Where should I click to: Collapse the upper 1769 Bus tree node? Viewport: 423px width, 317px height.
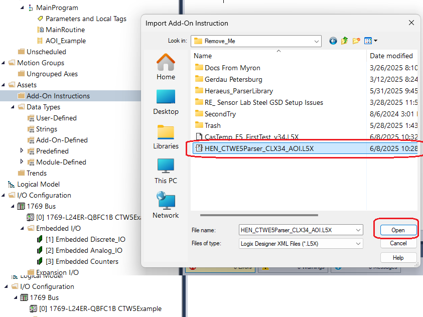click(13, 206)
